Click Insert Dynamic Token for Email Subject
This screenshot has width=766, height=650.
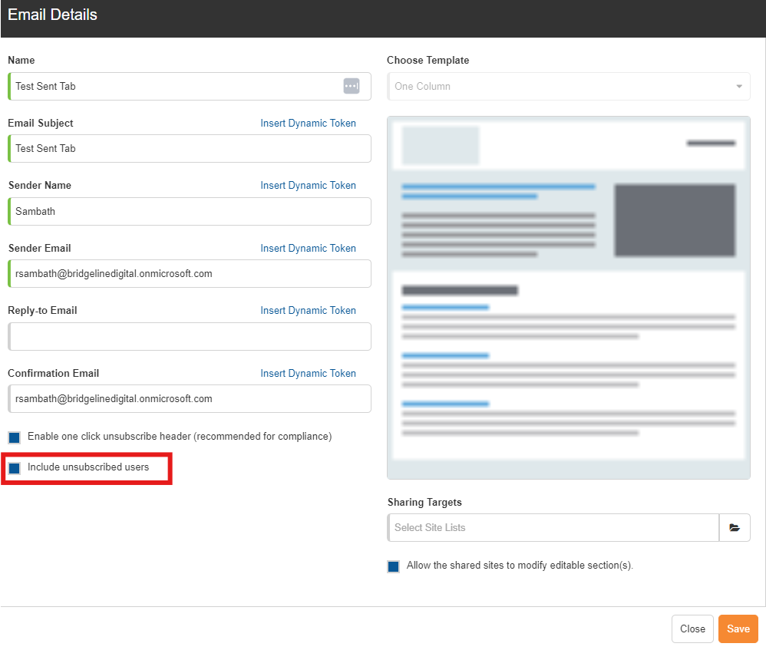308,123
